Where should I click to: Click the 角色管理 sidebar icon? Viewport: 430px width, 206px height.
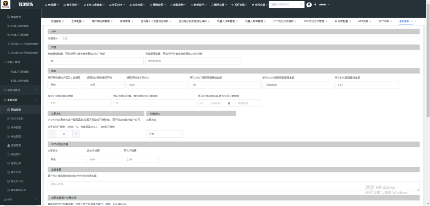(8, 136)
